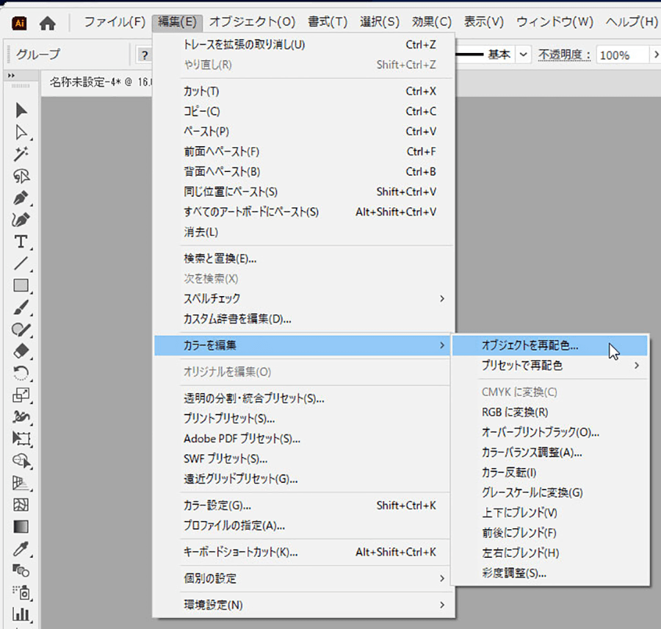Select the Gradient tool

[x=21, y=527]
